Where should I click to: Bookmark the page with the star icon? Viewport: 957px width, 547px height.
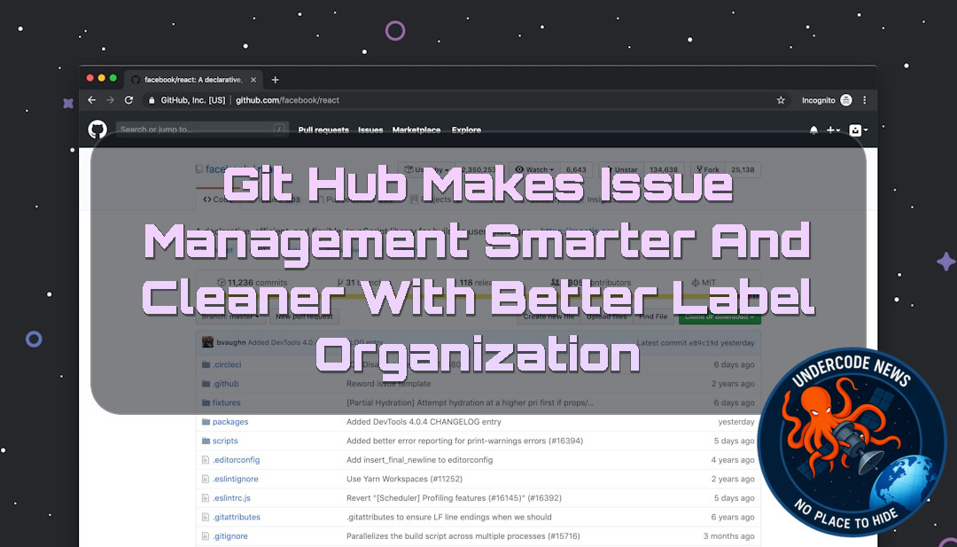click(781, 100)
